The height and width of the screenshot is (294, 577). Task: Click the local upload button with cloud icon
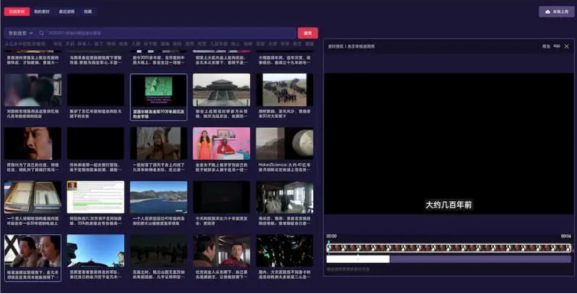tap(556, 12)
